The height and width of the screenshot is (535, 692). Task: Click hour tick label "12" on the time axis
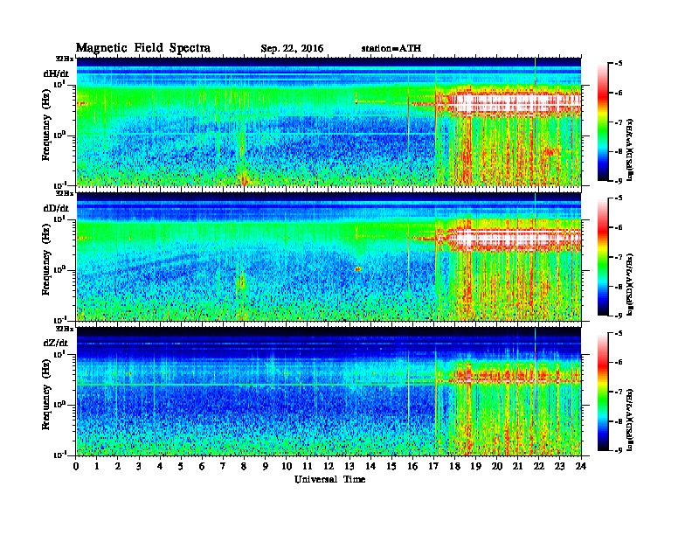click(x=329, y=466)
